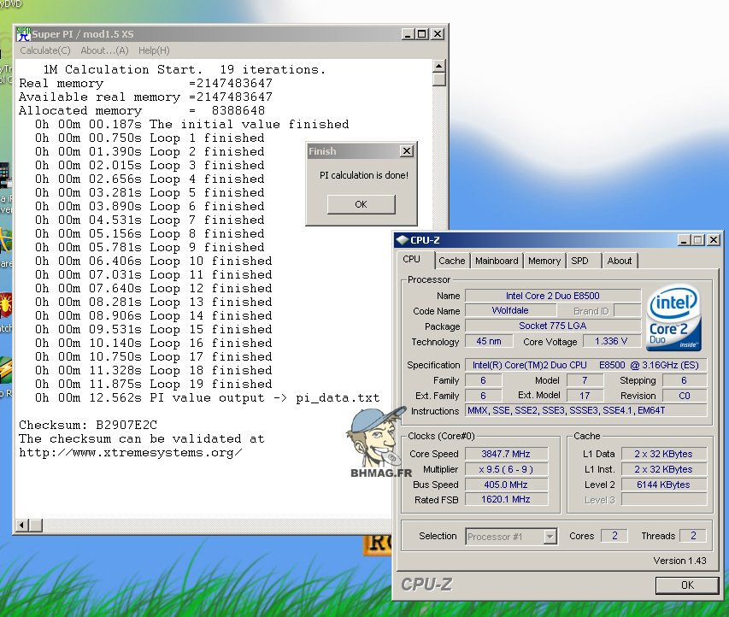
Task: Minimize the CPU-Z window
Action: (x=682, y=241)
